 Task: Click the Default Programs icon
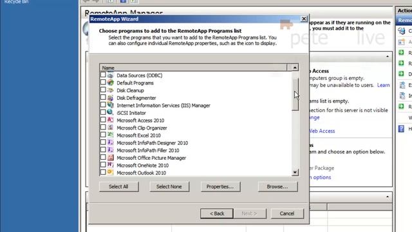[x=110, y=82]
